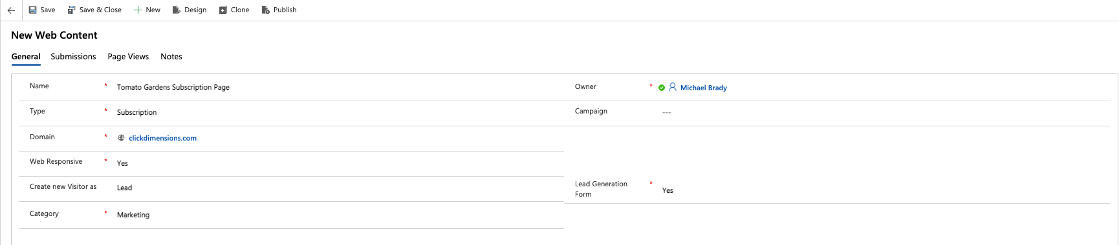This screenshot has height=245, width=1119.
Task: Click the Design command label
Action: tap(195, 10)
